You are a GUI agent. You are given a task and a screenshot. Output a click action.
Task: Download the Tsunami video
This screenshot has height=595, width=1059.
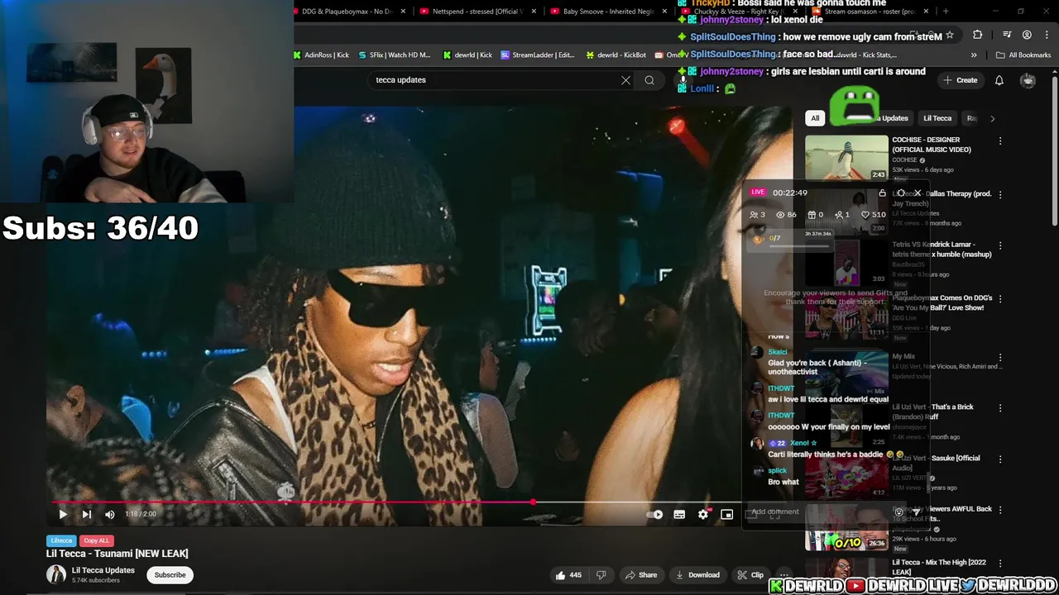697,575
